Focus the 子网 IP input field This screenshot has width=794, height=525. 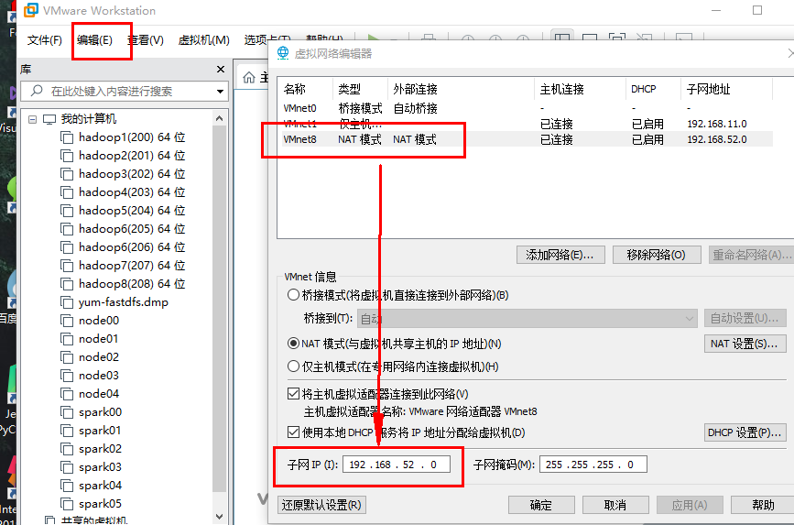pos(397,465)
